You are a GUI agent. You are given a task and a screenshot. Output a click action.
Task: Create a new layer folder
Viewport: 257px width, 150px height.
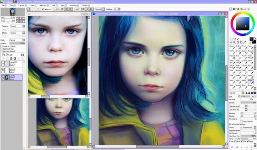pos(11,55)
